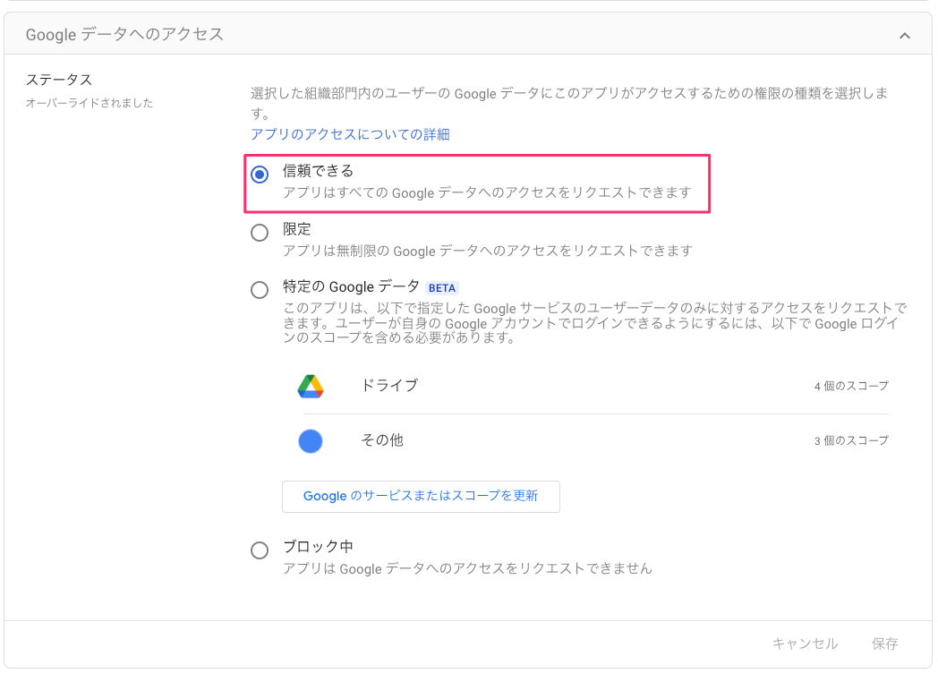
Task: Click the その他 service label
Action: coord(381,440)
